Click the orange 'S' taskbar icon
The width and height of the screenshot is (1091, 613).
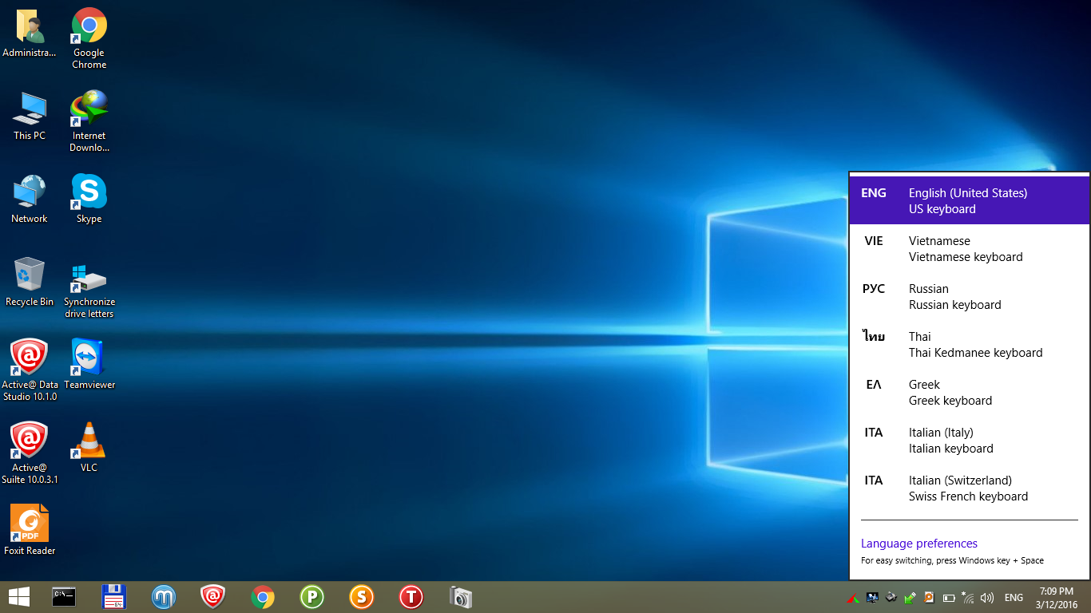click(361, 597)
